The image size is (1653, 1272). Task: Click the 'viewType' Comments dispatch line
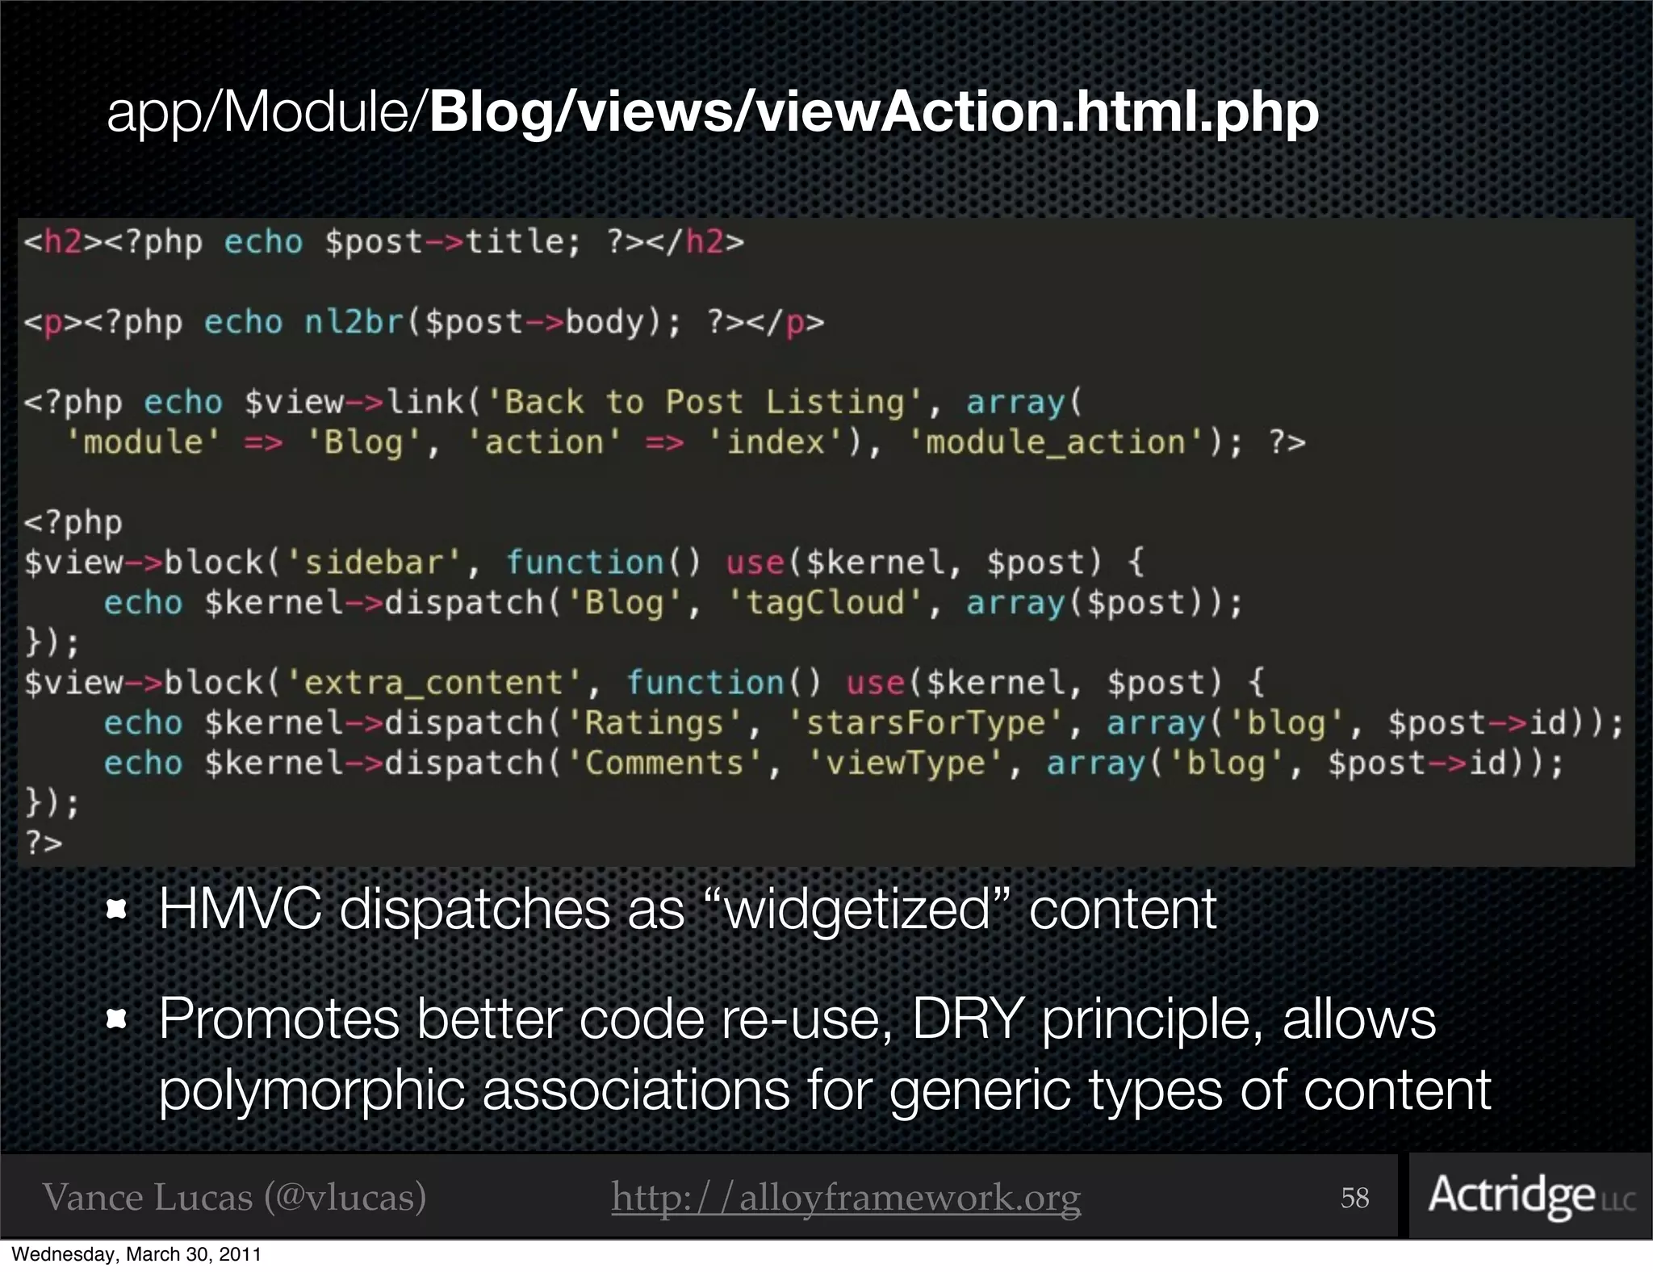point(833,764)
